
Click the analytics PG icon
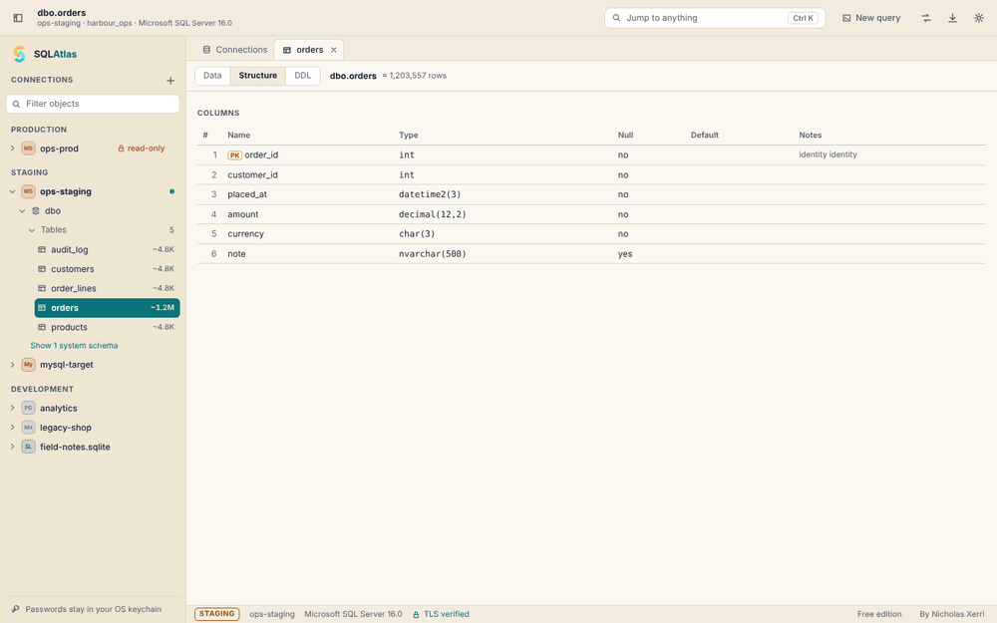click(28, 408)
